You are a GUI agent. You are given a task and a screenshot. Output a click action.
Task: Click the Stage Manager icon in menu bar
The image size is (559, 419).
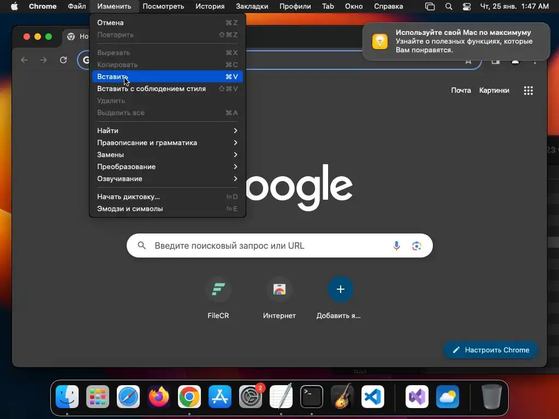pyautogui.click(x=430, y=7)
